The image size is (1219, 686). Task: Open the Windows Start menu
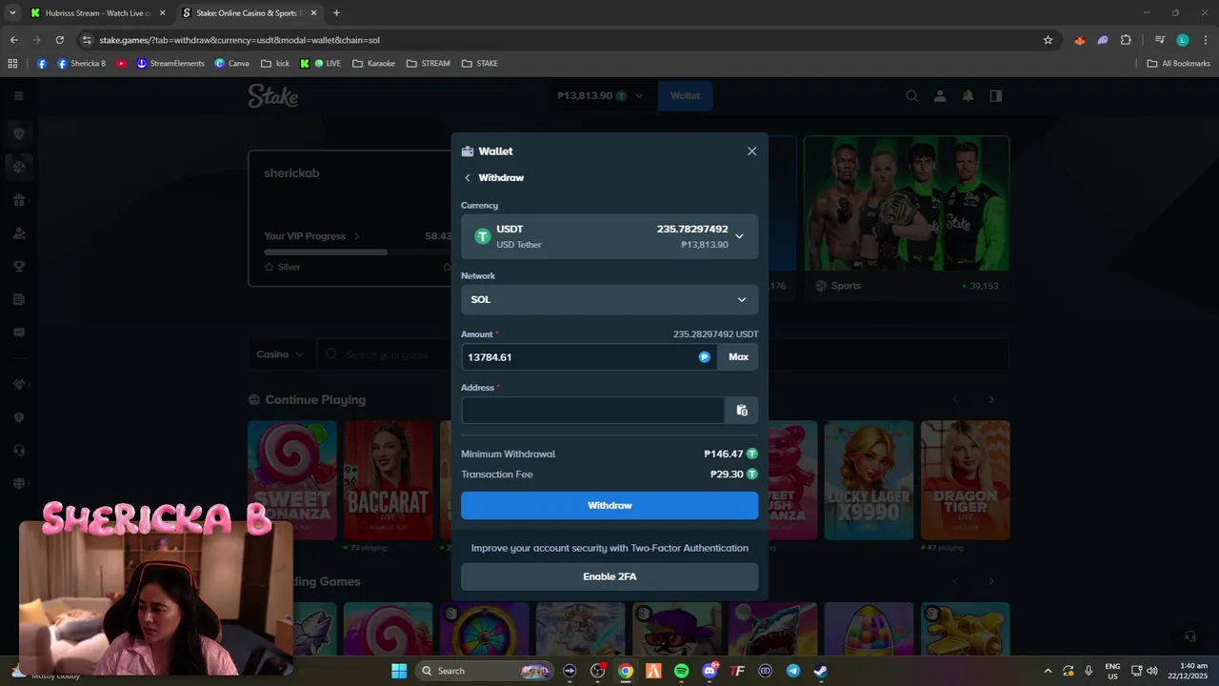(399, 671)
